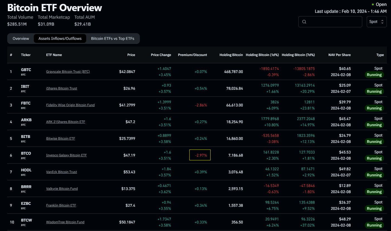391x231 pixels.
Task: Click the FBTC ticker
Action: tap(26, 103)
